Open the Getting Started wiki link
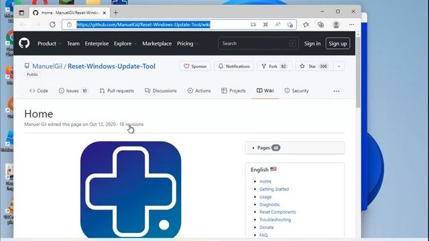Viewport: 429px width, 241px height. 274,189
